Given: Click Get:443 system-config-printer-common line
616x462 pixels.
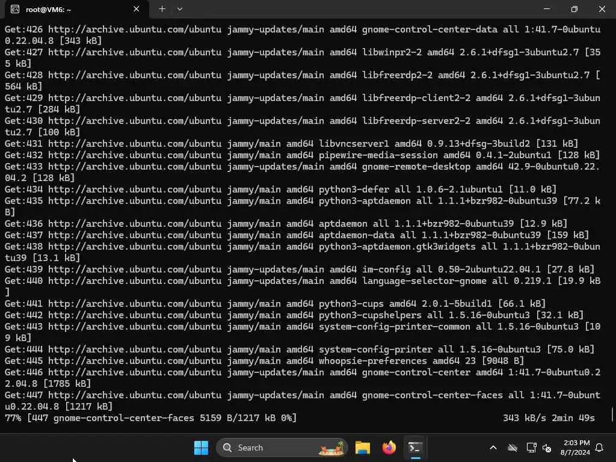Looking at the screenshot, I should coord(303,332).
